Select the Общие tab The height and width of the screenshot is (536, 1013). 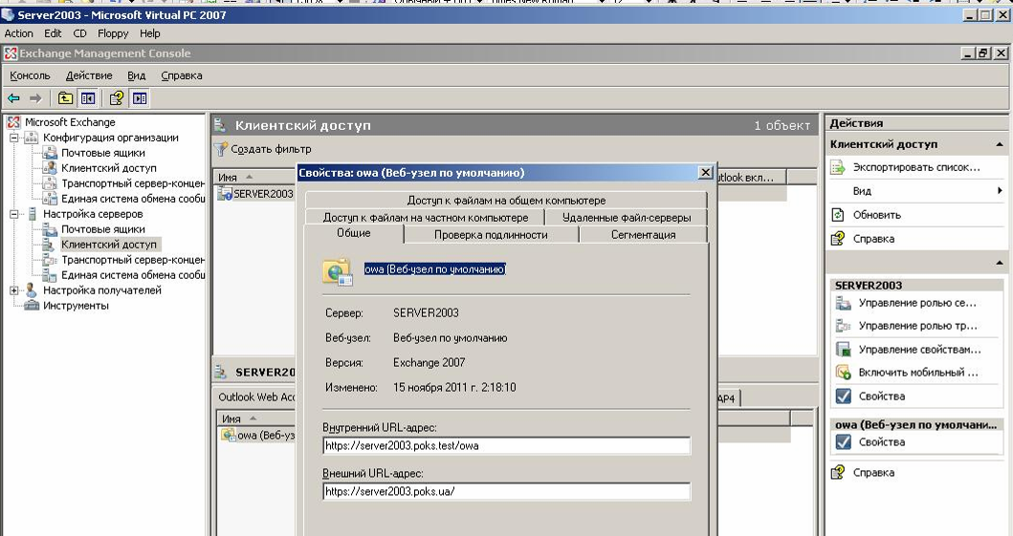coord(354,233)
